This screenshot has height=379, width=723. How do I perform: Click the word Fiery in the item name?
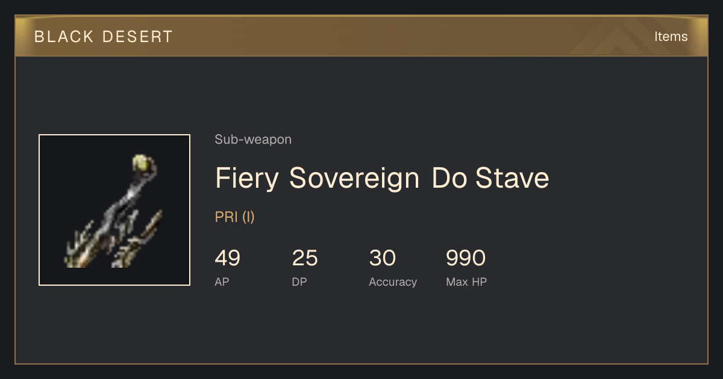click(x=247, y=178)
